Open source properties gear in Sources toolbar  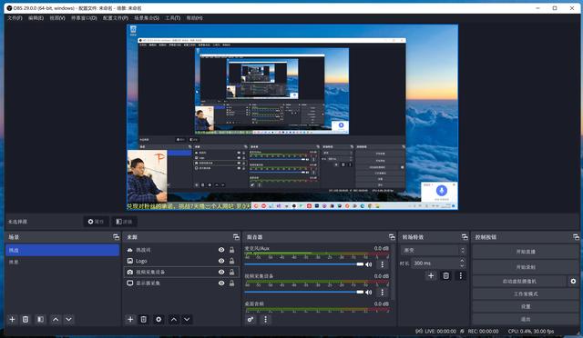[x=159, y=319]
